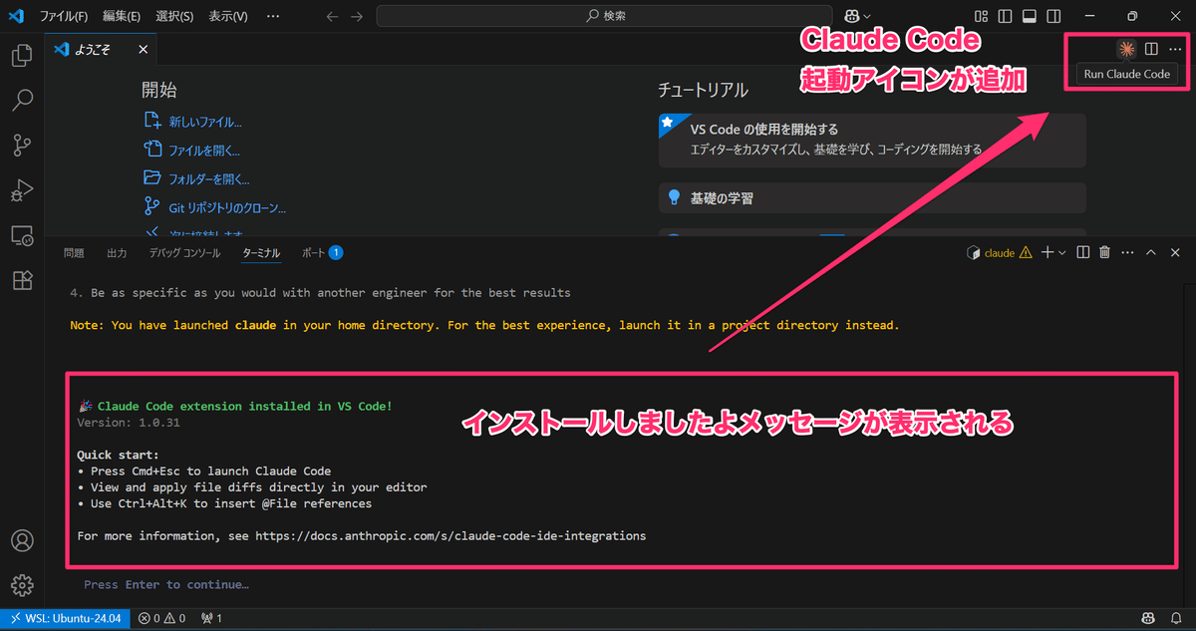This screenshot has width=1196, height=631.
Task: Maximize the terminal panel with the chevron
Action: click(1150, 252)
